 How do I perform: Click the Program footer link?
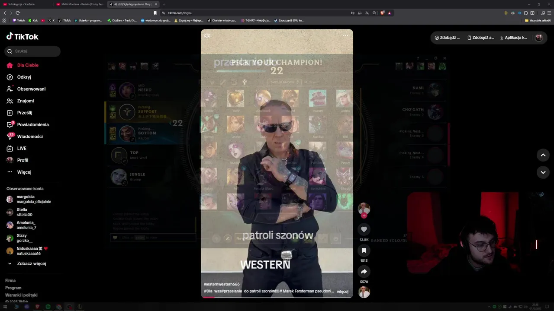[x=13, y=288]
